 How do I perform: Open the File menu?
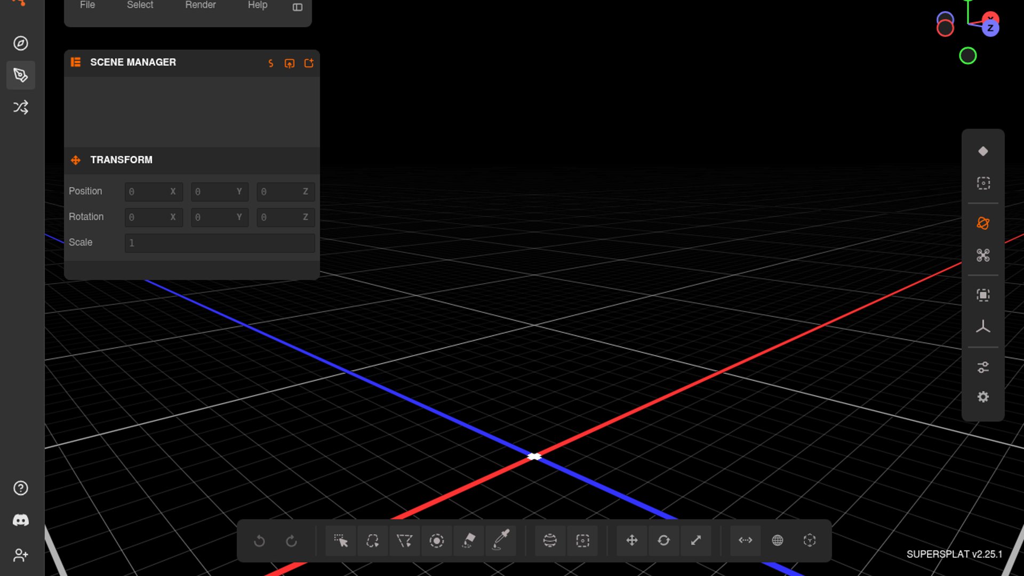pos(87,5)
